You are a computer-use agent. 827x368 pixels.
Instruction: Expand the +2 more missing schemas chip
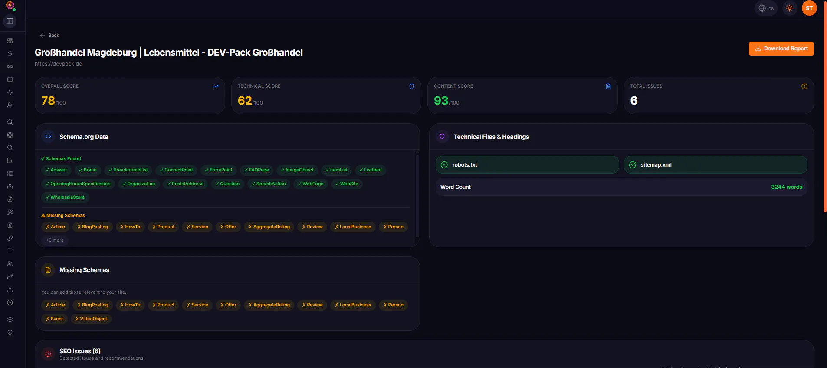tap(55, 240)
